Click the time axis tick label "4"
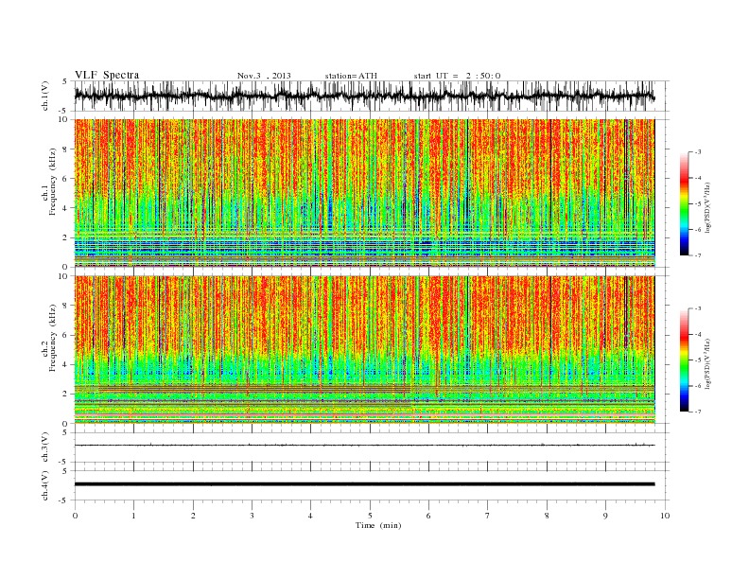 point(310,516)
